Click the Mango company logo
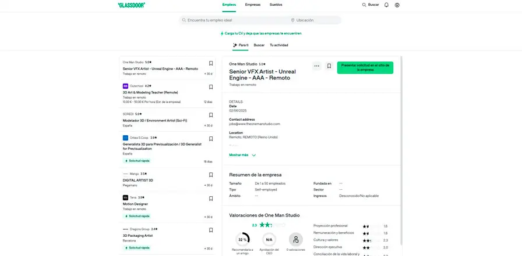522x256 pixels. 125,174
